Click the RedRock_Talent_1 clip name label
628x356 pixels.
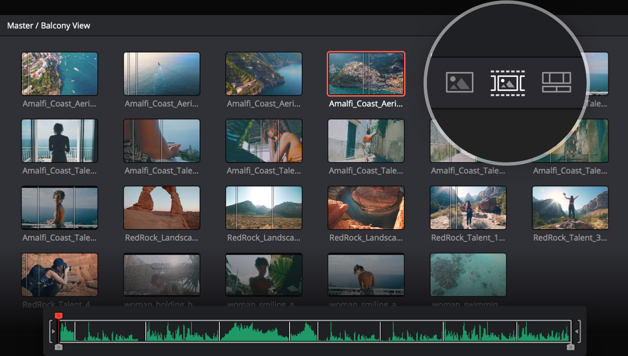pos(468,237)
